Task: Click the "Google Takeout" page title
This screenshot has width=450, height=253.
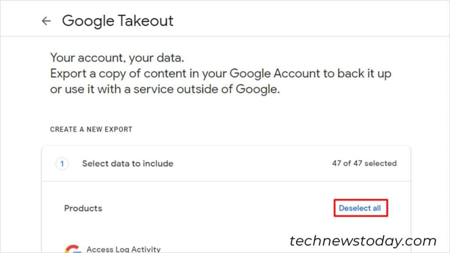Action: (x=118, y=21)
